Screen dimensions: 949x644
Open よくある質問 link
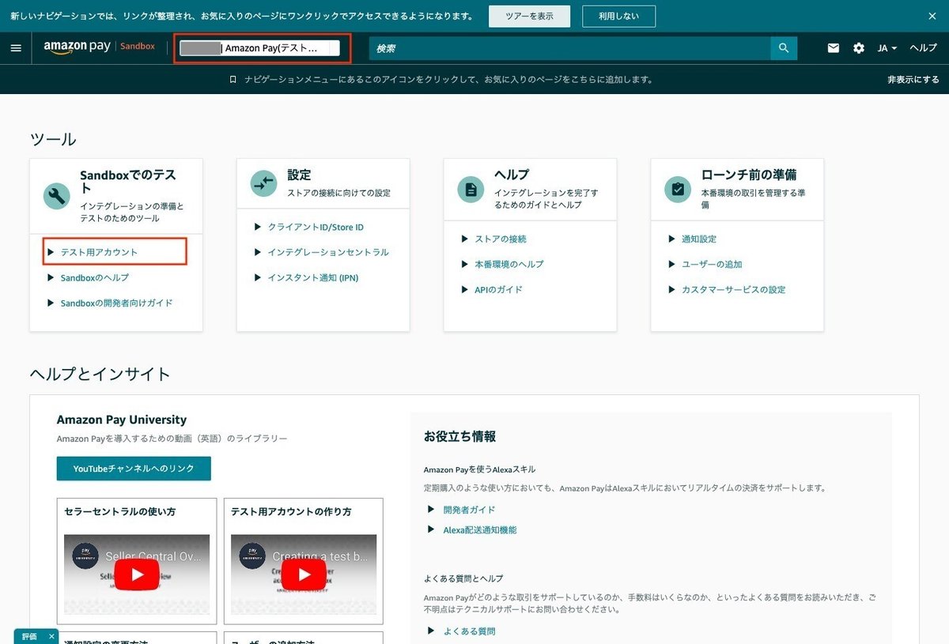(470, 631)
